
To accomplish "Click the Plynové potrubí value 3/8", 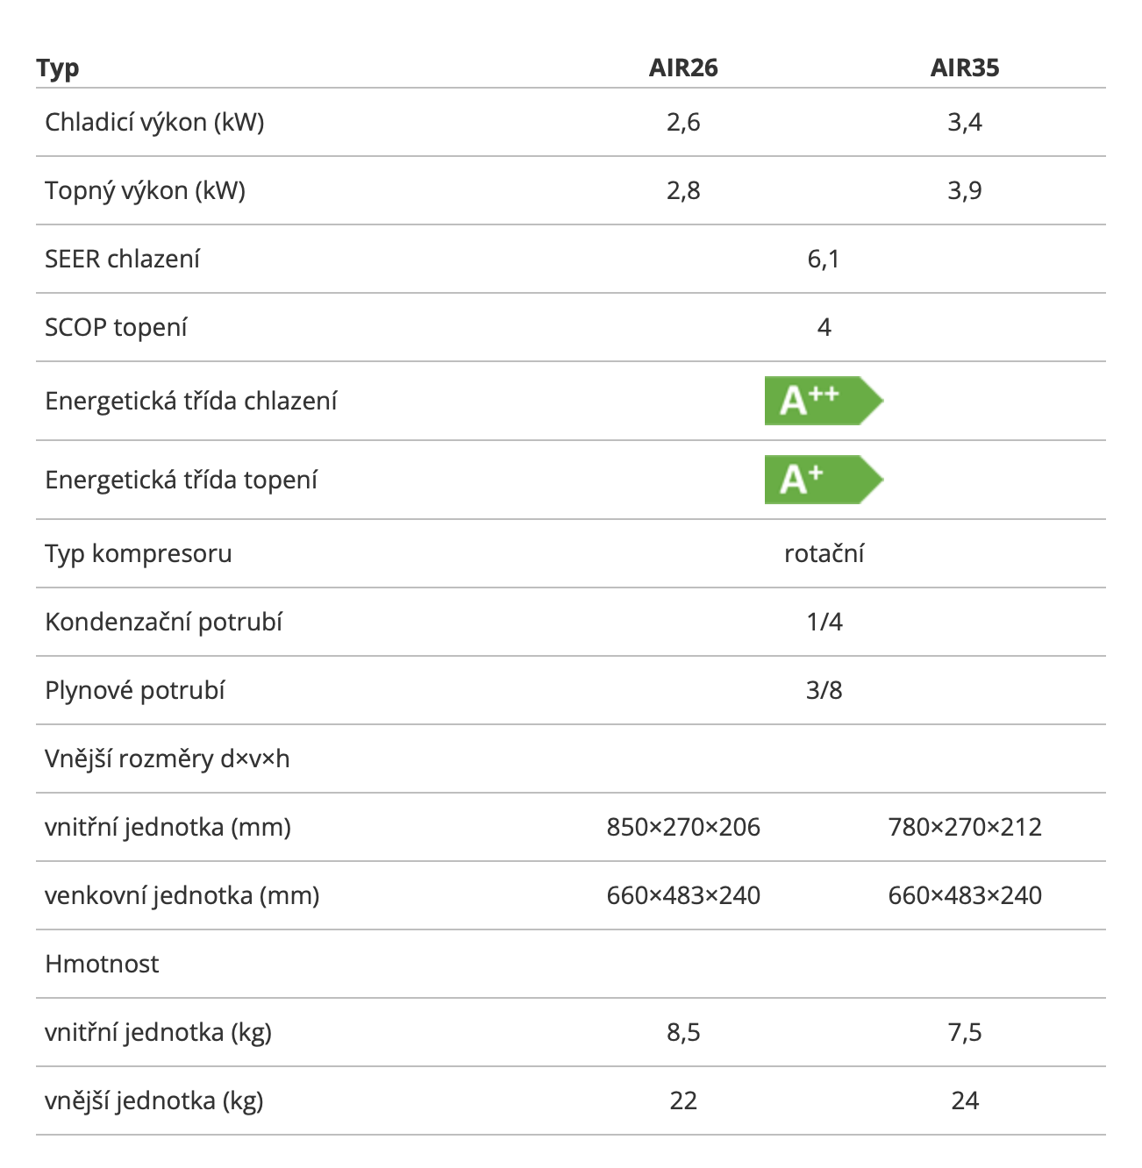I will [824, 690].
